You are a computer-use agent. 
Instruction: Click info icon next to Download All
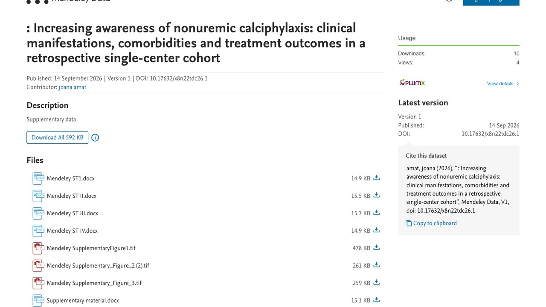[x=95, y=138]
